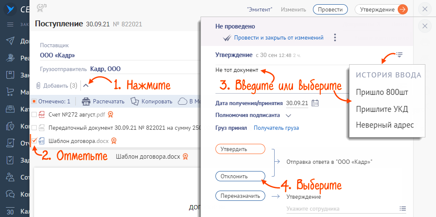Click the printer icon Распечатать
Image resolution: width=436 pixels, height=217 pixels.
86,101
